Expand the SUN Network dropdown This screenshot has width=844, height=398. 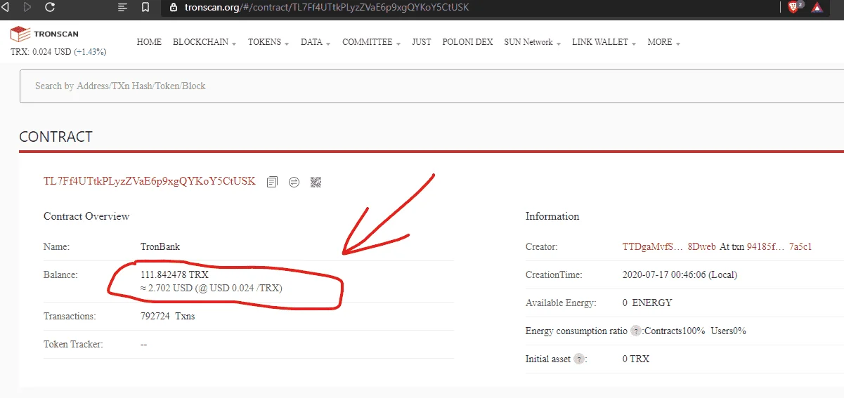(x=532, y=42)
